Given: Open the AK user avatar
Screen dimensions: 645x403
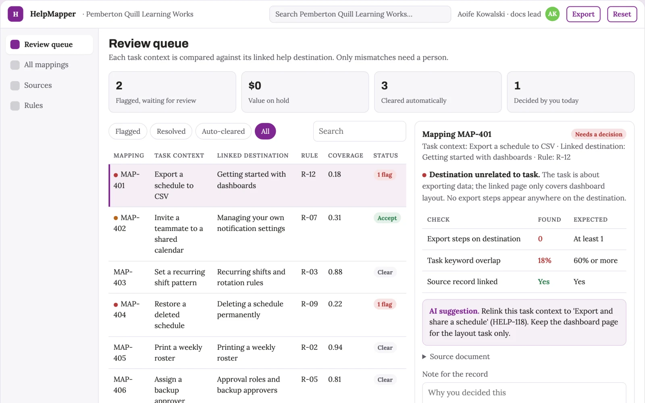Looking at the screenshot, I should coord(552,14).
